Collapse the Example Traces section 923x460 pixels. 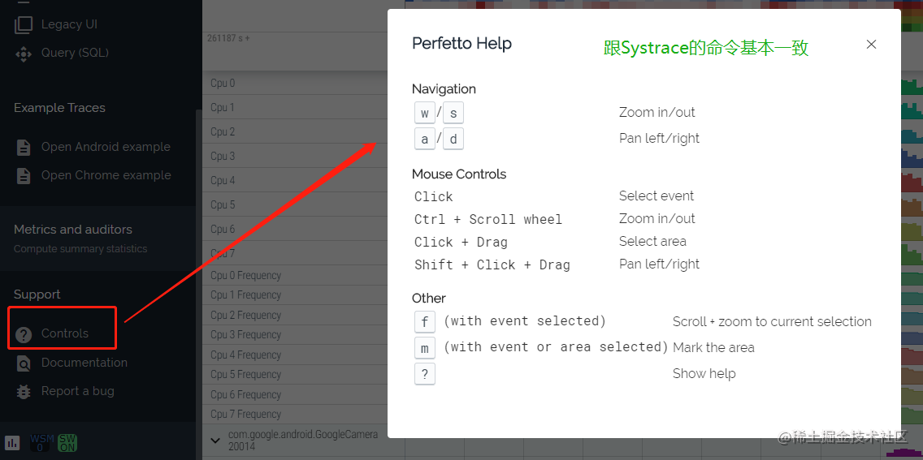[x=59, y=108]
